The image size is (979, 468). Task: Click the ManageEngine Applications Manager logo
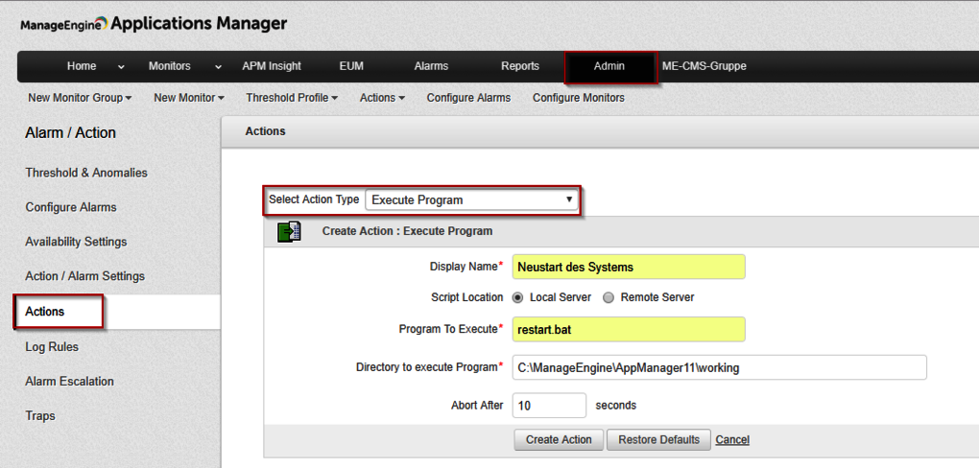154,24
